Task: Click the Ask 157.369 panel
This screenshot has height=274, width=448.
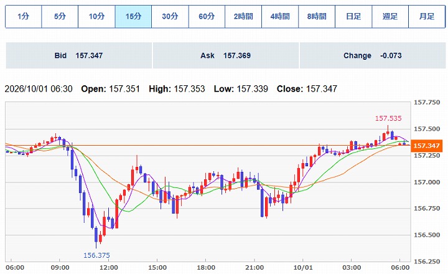Action: click(226, 55)
